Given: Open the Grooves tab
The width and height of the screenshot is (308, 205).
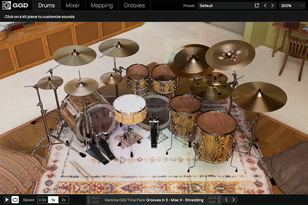Looking at the screenshot, I should (x=134, y=5).
